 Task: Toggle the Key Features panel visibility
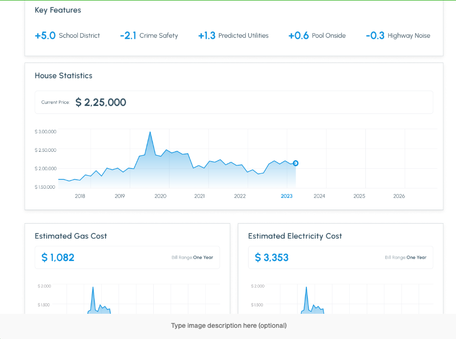click(x=57, y=10)
